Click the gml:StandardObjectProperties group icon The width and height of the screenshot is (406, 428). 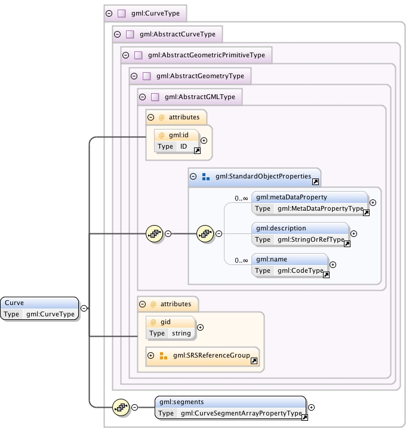coord(206,177)
